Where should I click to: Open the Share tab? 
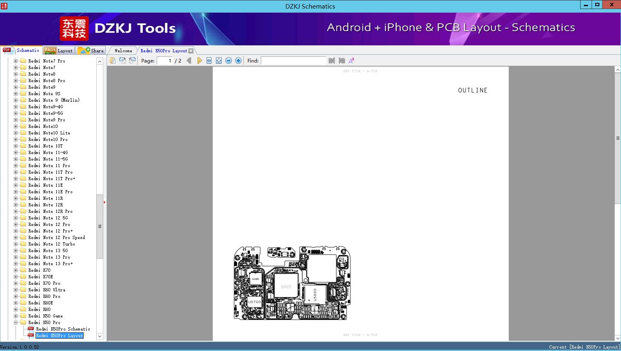tap(91, 51)
